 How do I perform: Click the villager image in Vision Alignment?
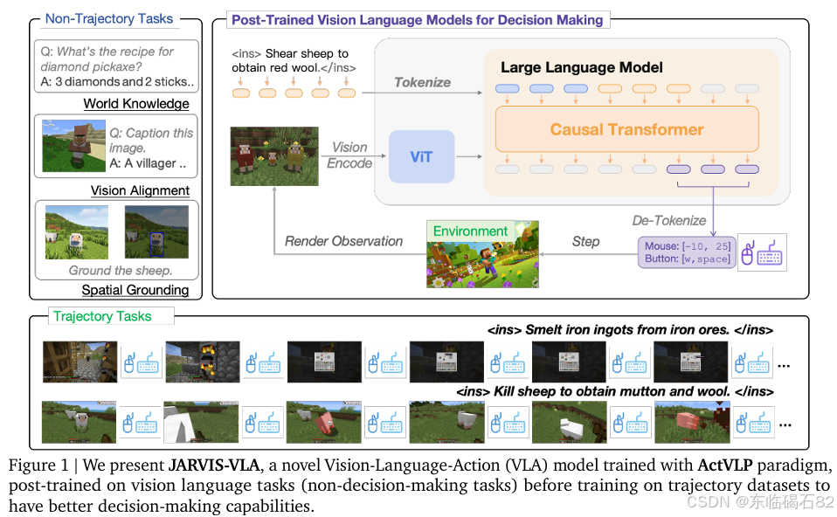pos(73,146)
